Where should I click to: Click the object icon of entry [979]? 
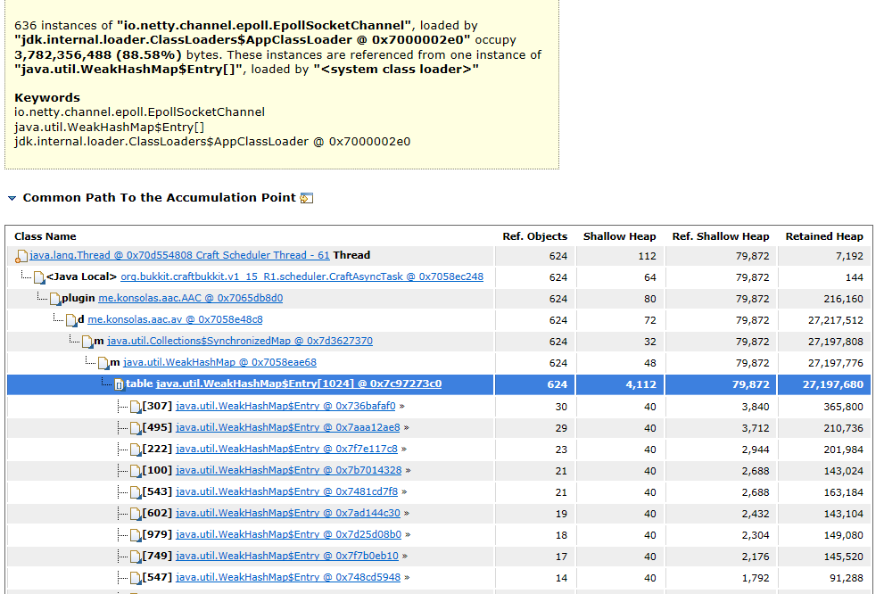point(136,535)
